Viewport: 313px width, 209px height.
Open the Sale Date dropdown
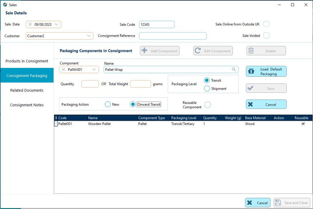pyautogui.click(x=57, y=24)
